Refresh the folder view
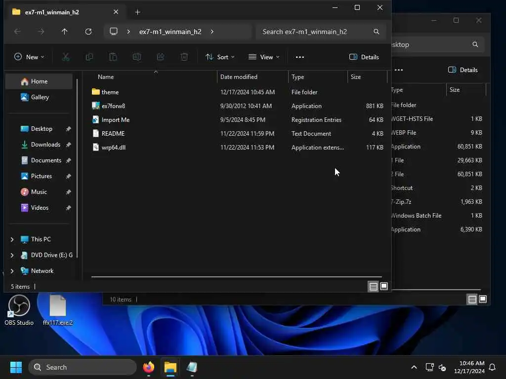The height and width of the screenshot is (379, 506). tap(88, 32)
